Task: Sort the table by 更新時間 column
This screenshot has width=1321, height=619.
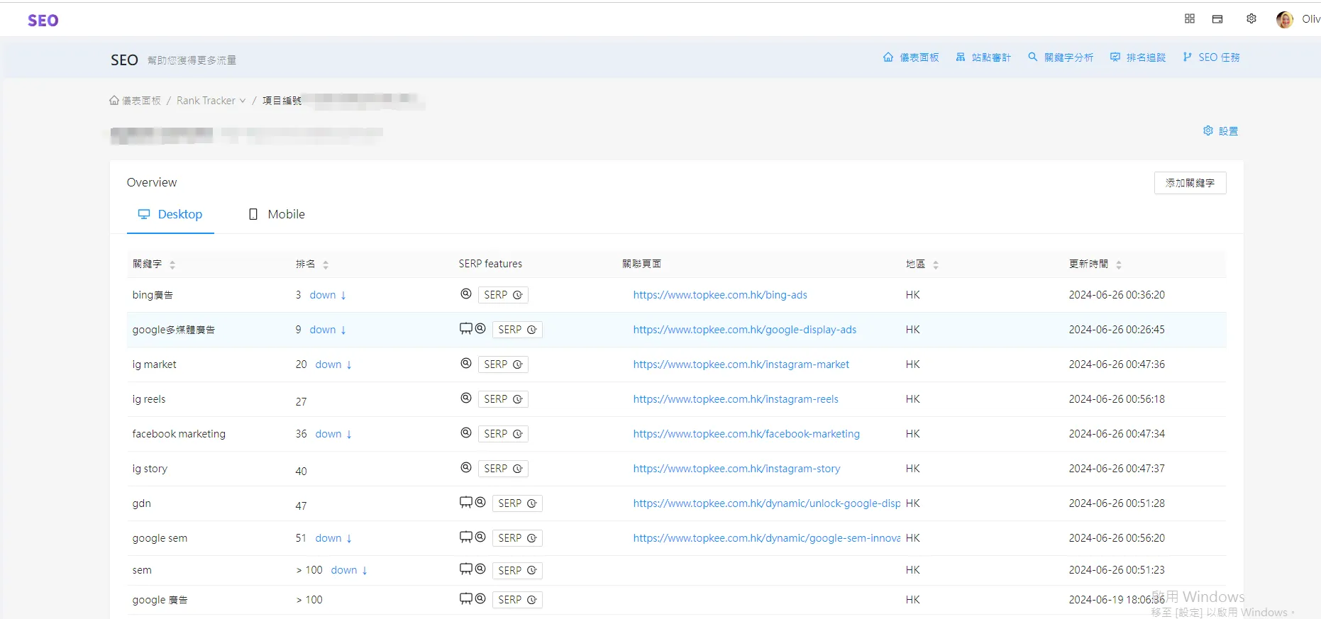Action: (x=1119, y=264)
